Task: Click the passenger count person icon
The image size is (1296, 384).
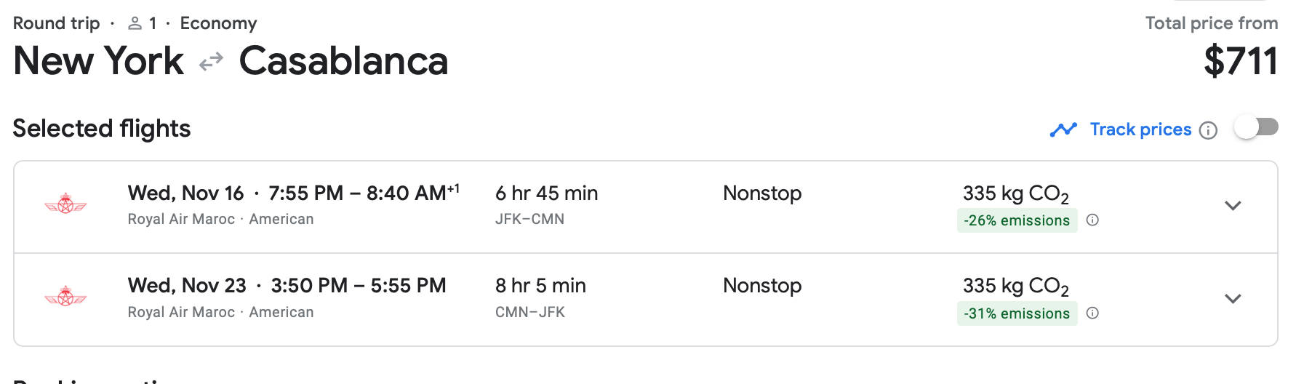Action: click(135, 24)
